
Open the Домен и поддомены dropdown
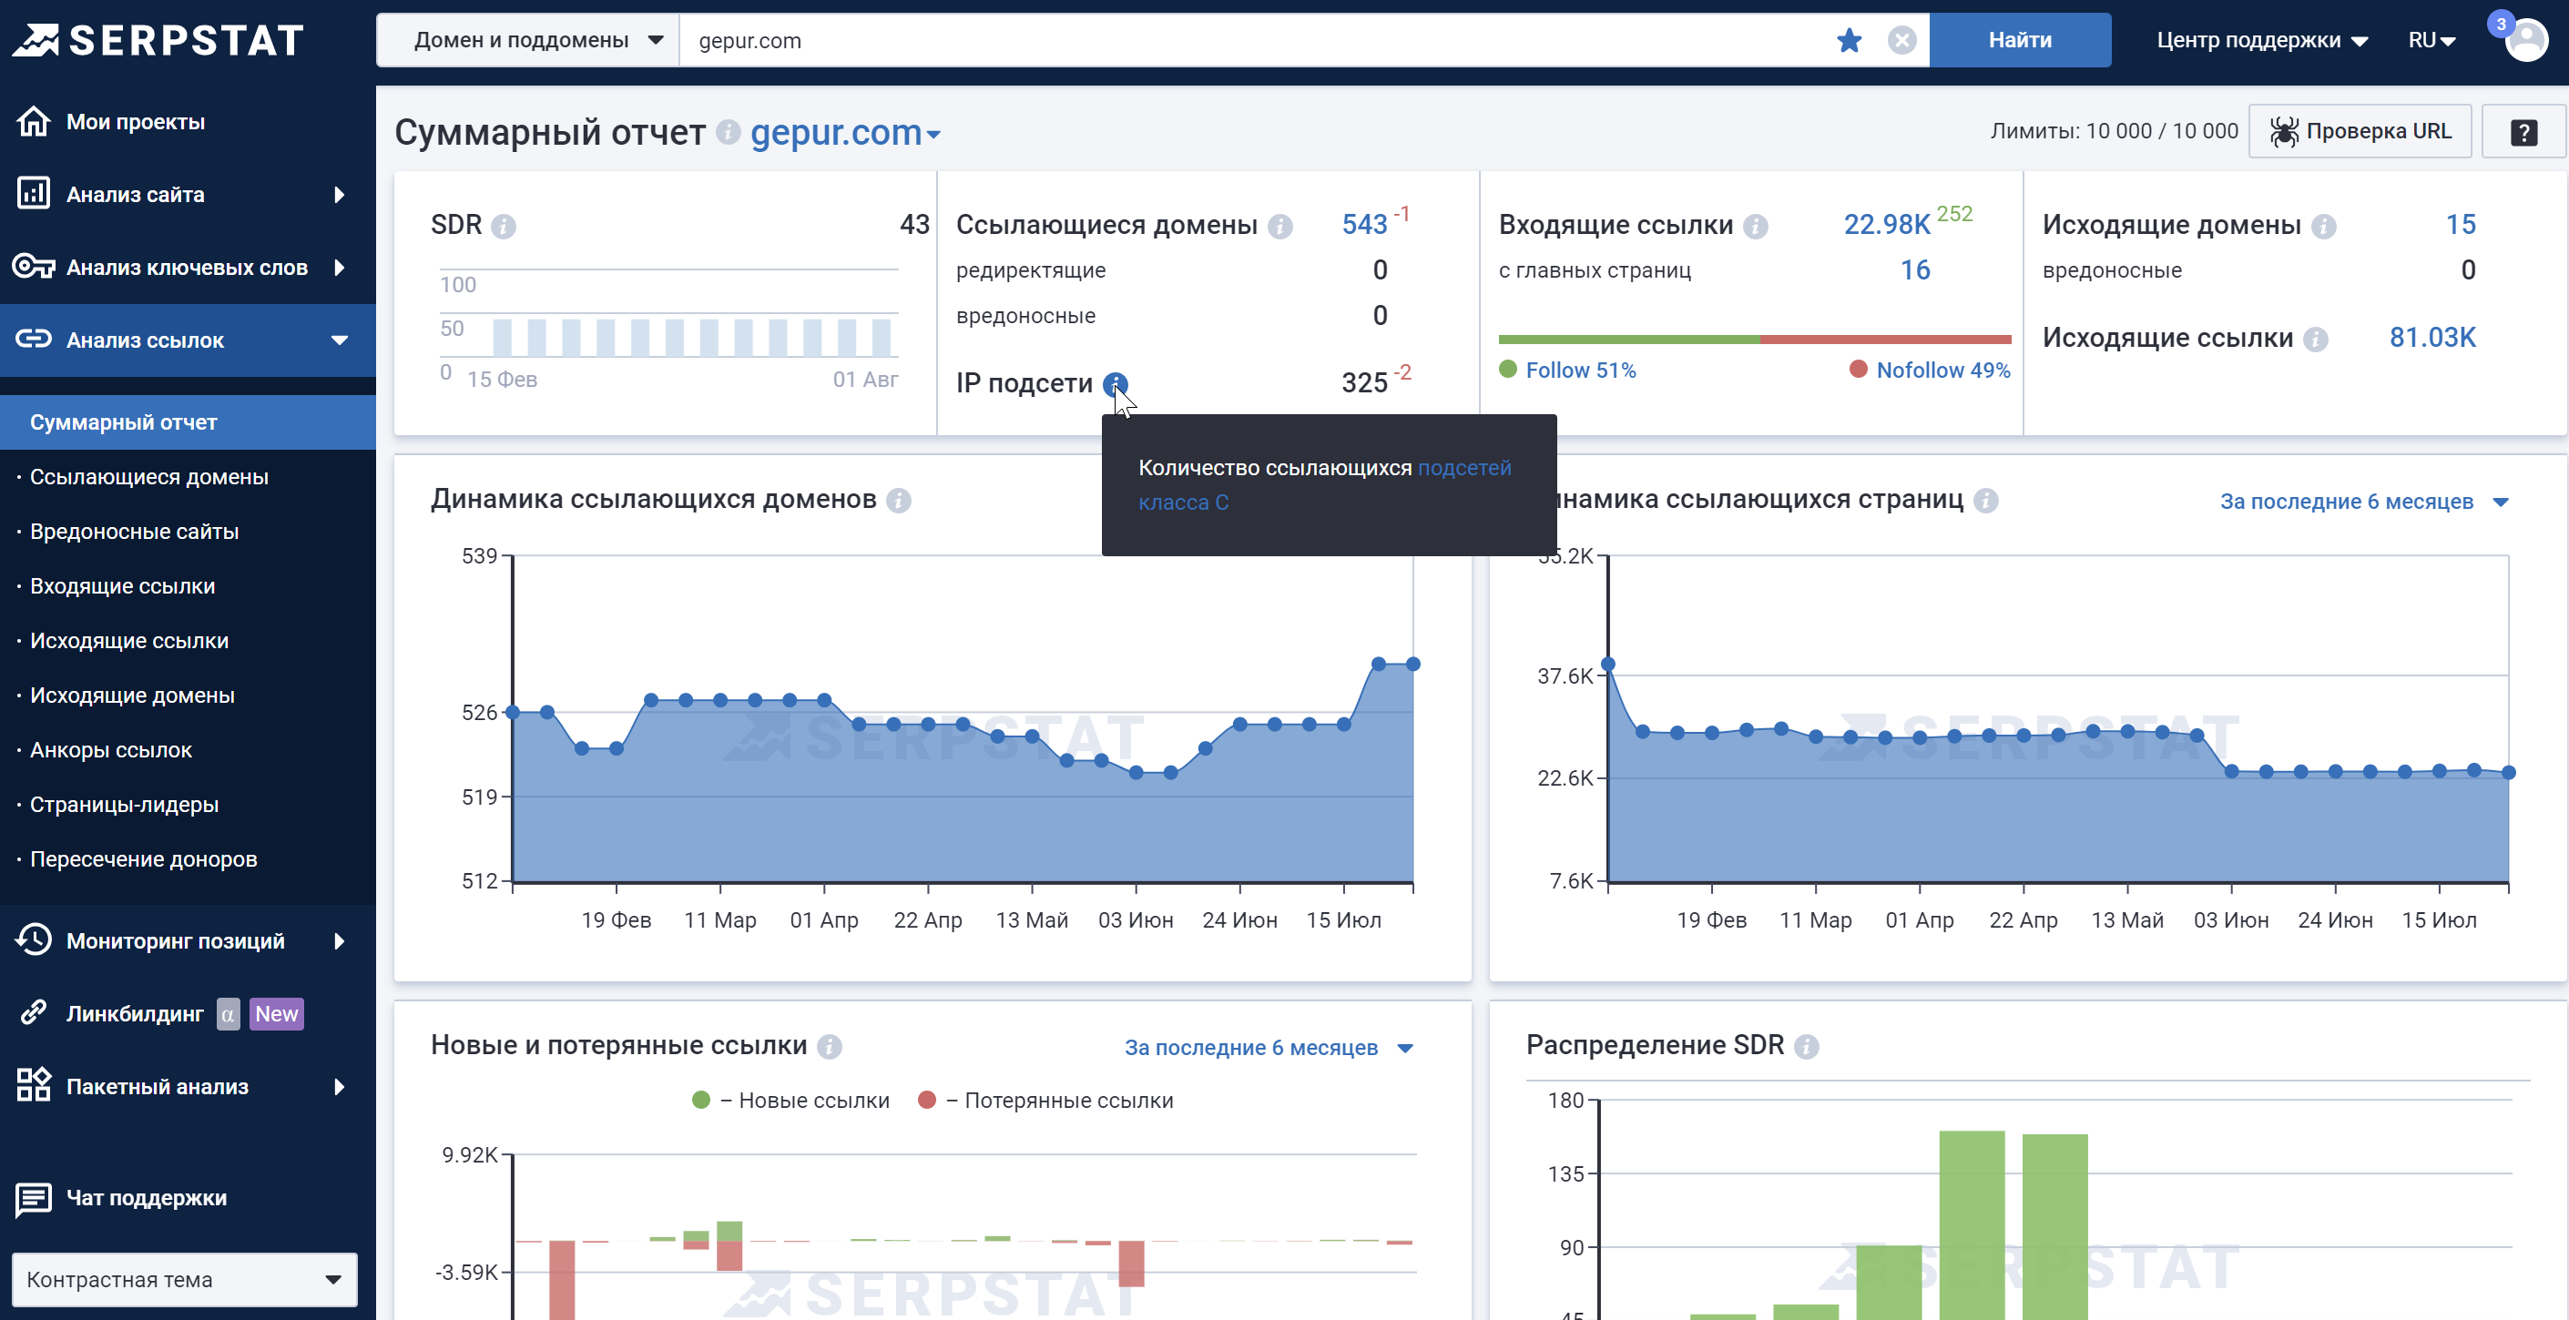(528, 40)
